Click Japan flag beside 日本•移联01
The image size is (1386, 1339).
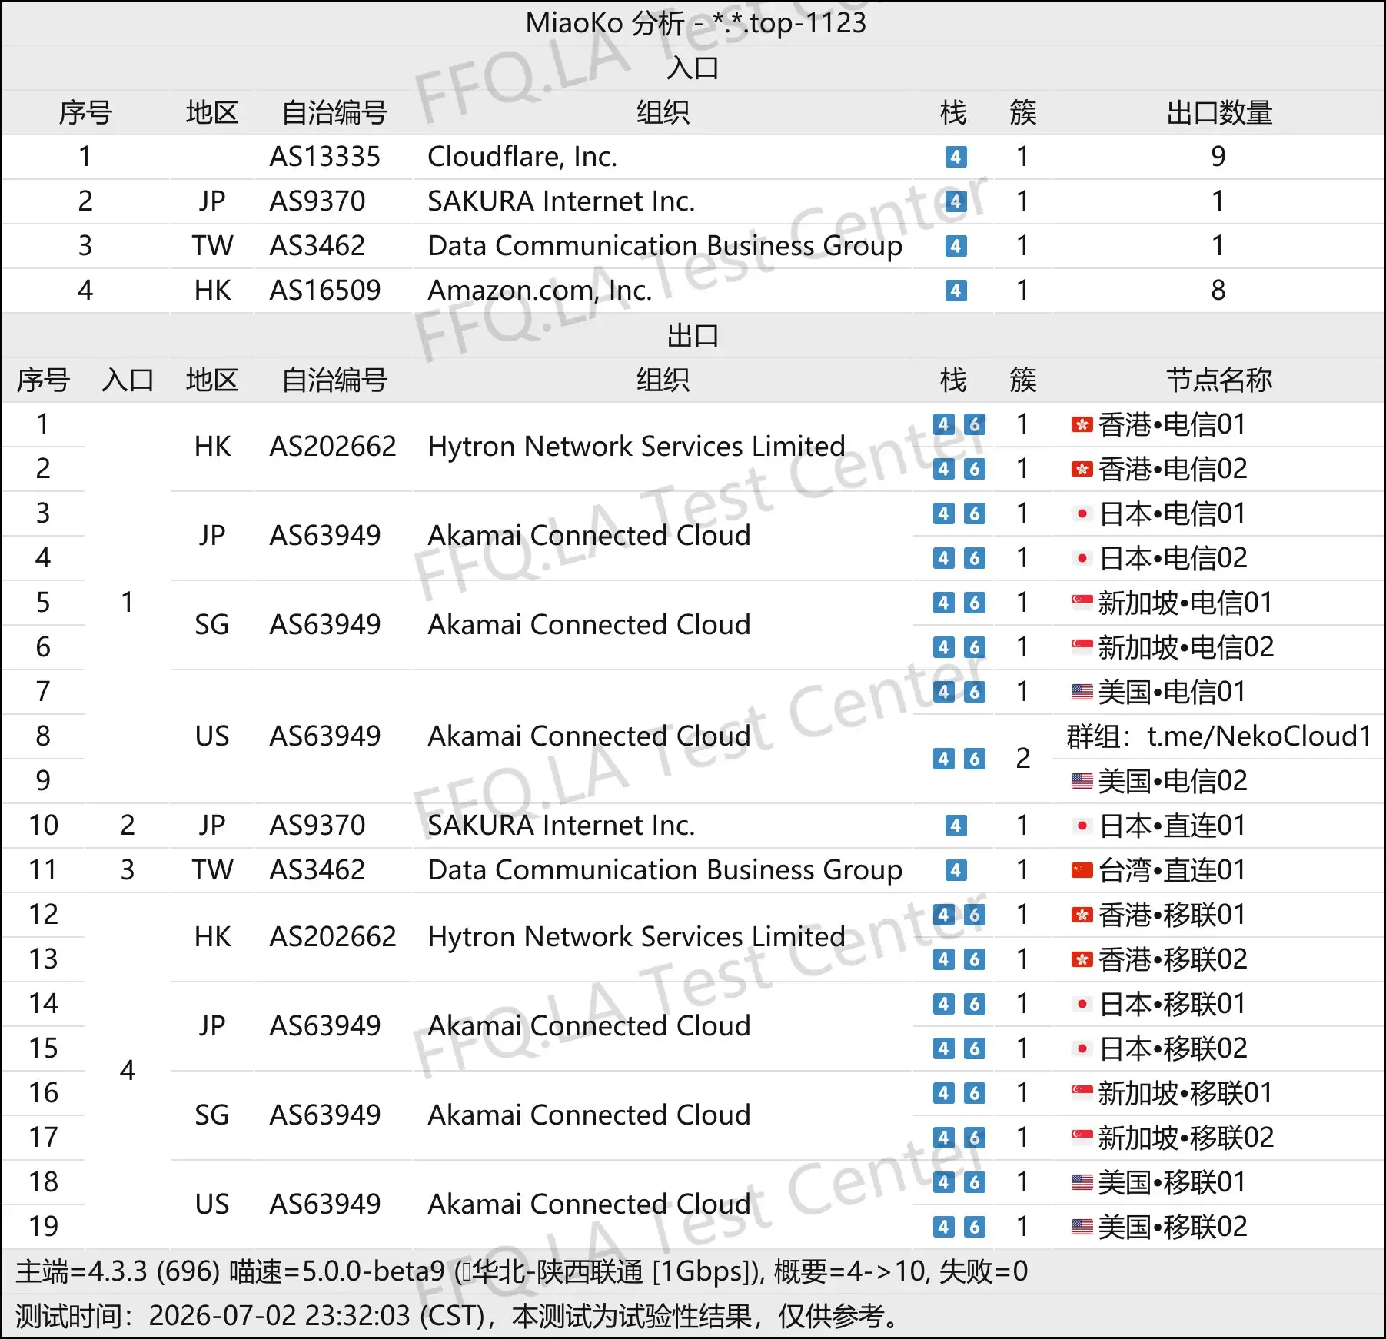pos(1082,1004)
